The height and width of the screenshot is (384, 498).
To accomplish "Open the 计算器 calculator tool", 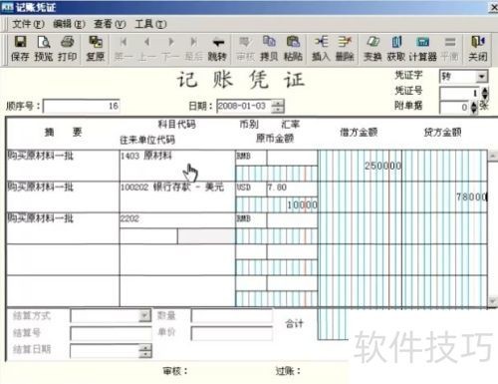I will point(422,49).
